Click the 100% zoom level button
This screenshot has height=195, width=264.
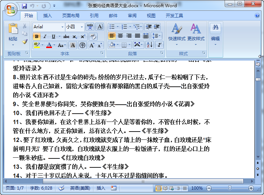point(197,188)
